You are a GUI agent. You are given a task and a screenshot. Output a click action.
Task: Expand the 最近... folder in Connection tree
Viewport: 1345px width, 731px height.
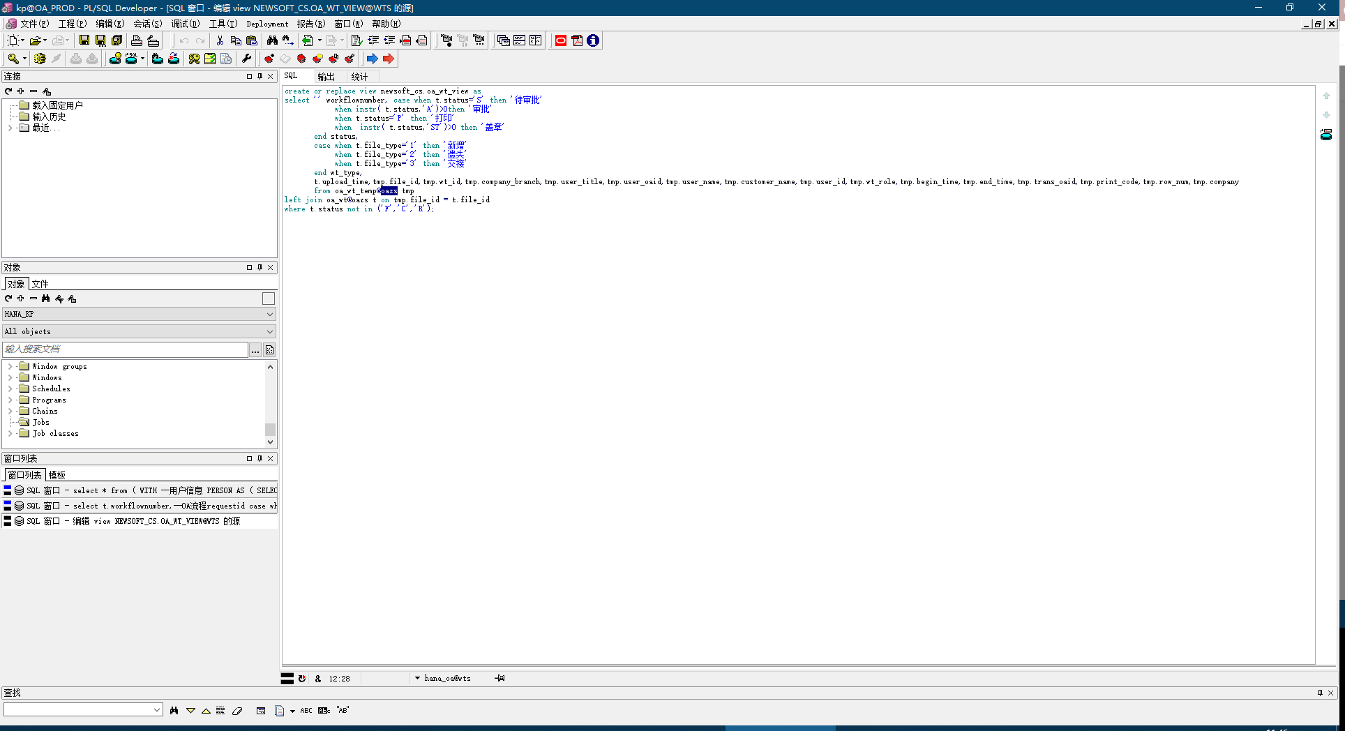(x=10, y=128)
